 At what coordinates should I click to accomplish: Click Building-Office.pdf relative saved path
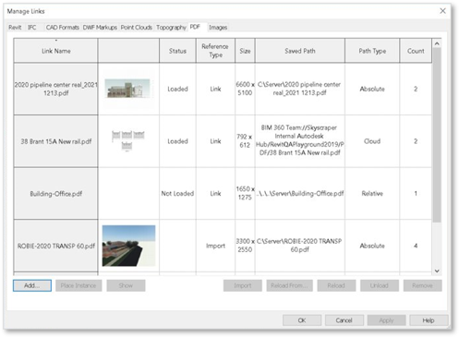[300, 194]
